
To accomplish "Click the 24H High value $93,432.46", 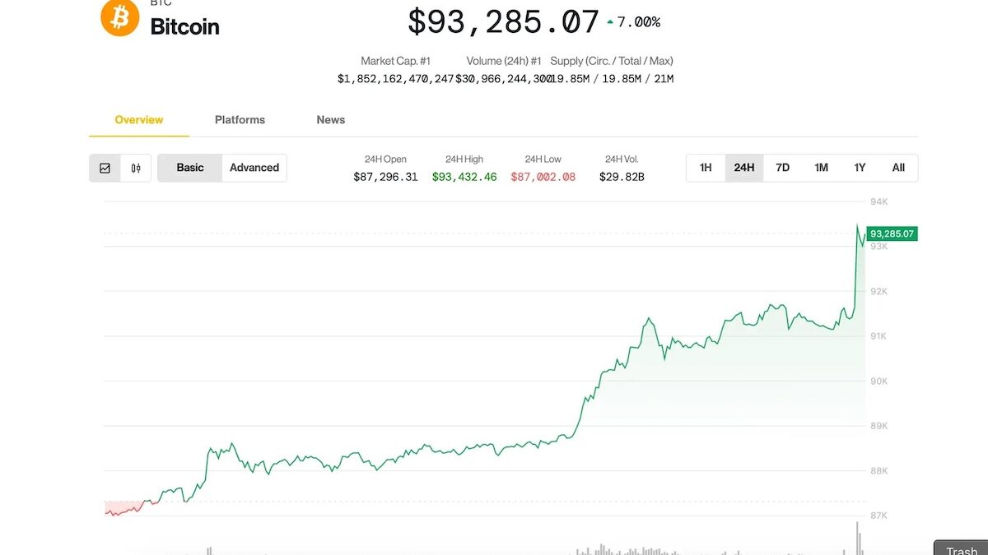I will coord(464,177).
